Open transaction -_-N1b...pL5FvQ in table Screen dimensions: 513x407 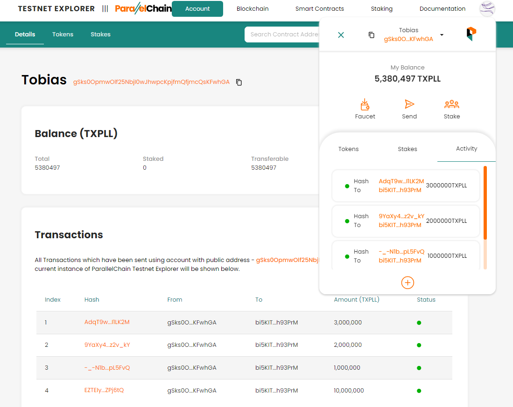coord(107,368)
